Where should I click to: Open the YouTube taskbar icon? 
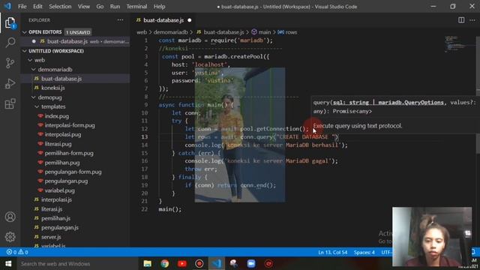pos(181,263)
